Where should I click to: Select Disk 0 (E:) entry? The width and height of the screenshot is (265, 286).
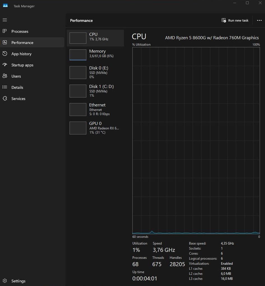(x=95, y=73)
